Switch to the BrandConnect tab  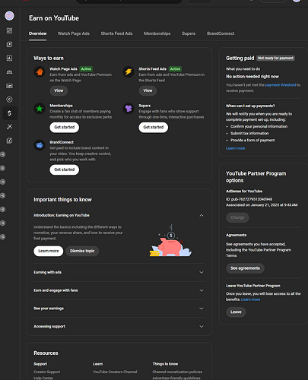coord(221,33)
